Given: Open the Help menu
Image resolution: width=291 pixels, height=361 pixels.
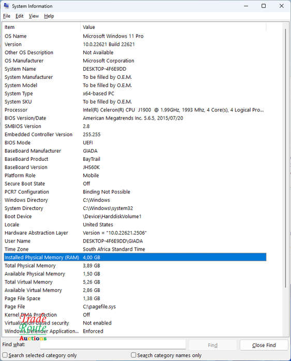Looking at the screenshot, I should (49, 16).
